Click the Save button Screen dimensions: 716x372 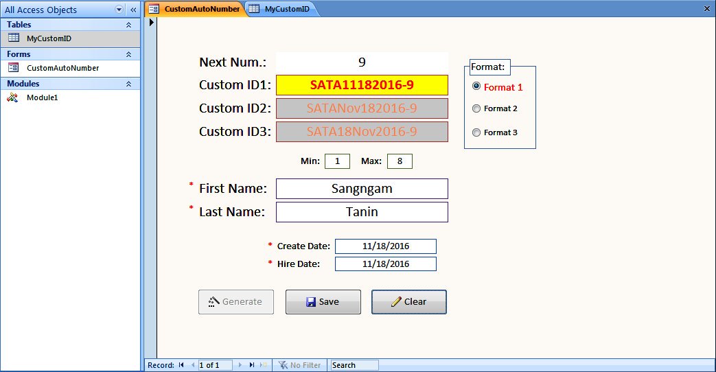[323, 302]
